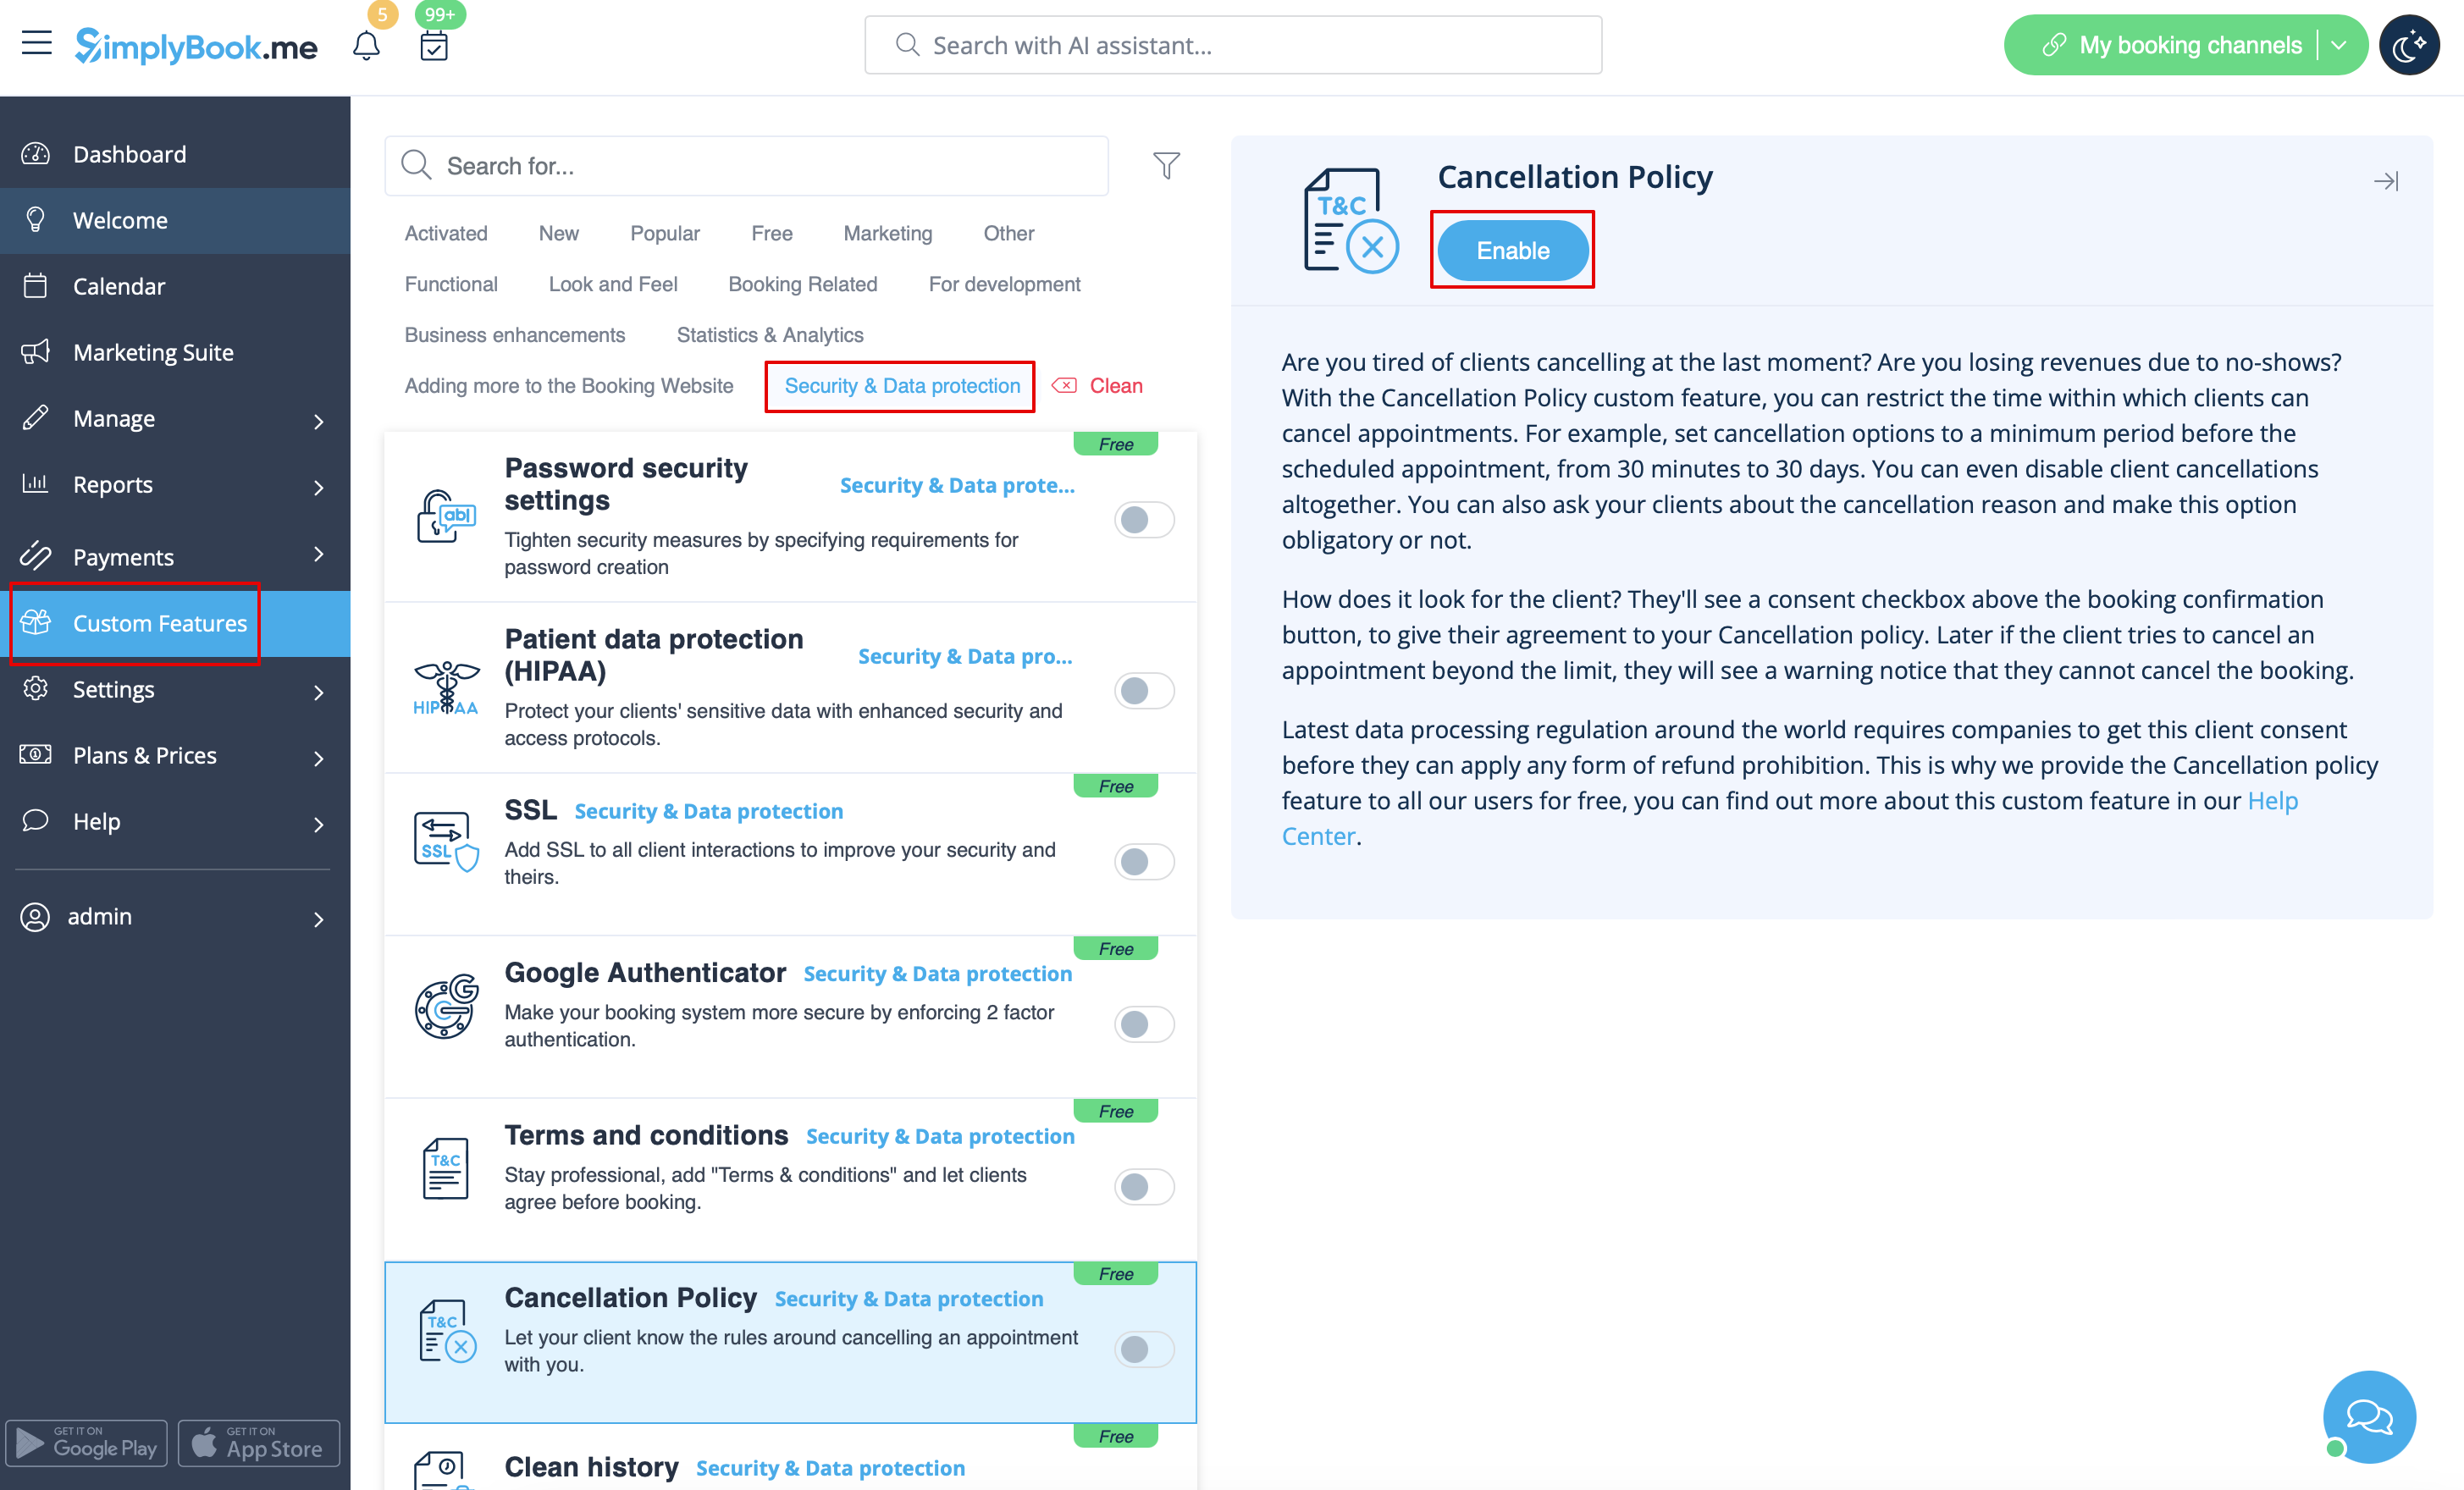Select the Look and Feel filter tab
2464x1490 pixels.
click(x=613, y=284)
